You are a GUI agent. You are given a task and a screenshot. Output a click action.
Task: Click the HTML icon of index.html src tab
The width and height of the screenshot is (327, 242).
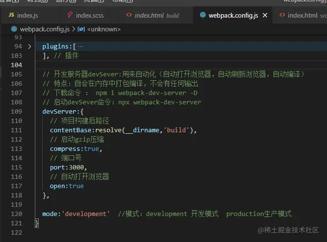coord(282,15)
